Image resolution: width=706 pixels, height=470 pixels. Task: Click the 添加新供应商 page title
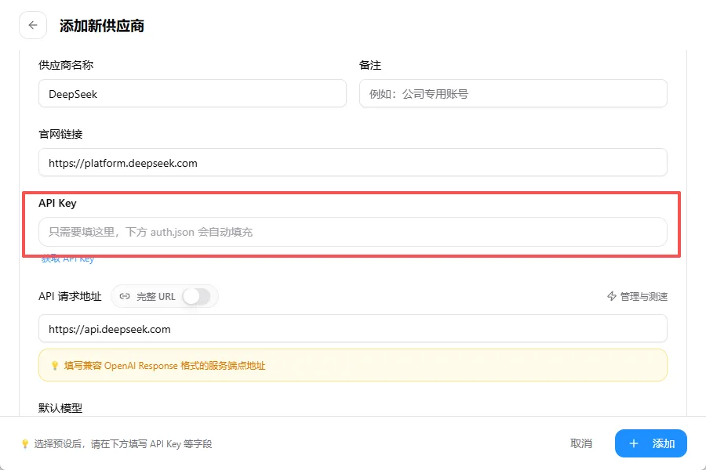tap(102, 26)
